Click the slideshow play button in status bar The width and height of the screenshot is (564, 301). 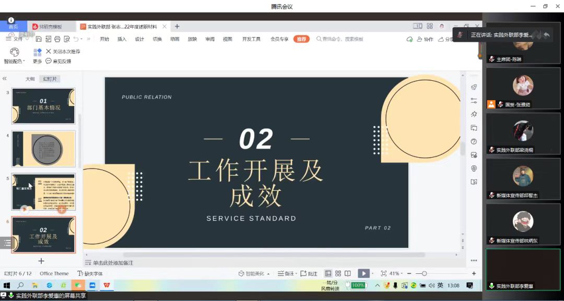click(x=363, y=273)
